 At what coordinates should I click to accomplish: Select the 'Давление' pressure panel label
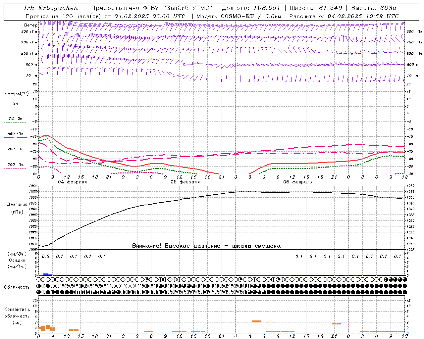tap(17, 205)
